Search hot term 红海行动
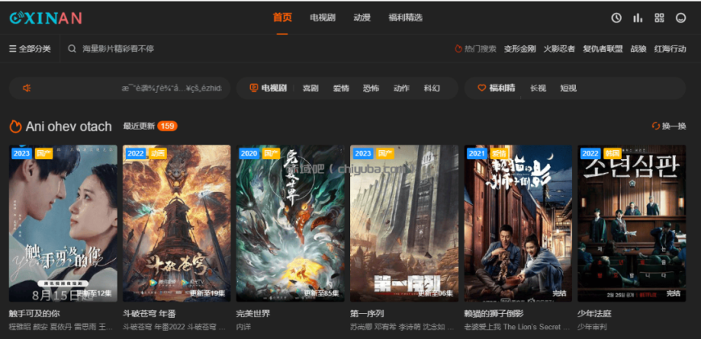Viewport: 701px width, 339px height. (670, 48)
